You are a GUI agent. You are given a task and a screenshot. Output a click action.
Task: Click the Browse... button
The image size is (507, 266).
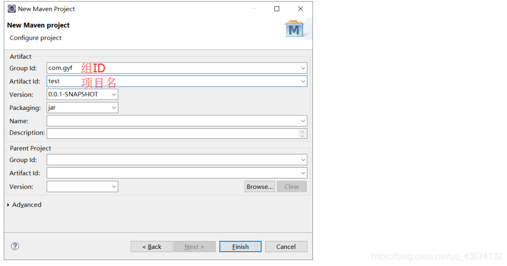point(259,187)
